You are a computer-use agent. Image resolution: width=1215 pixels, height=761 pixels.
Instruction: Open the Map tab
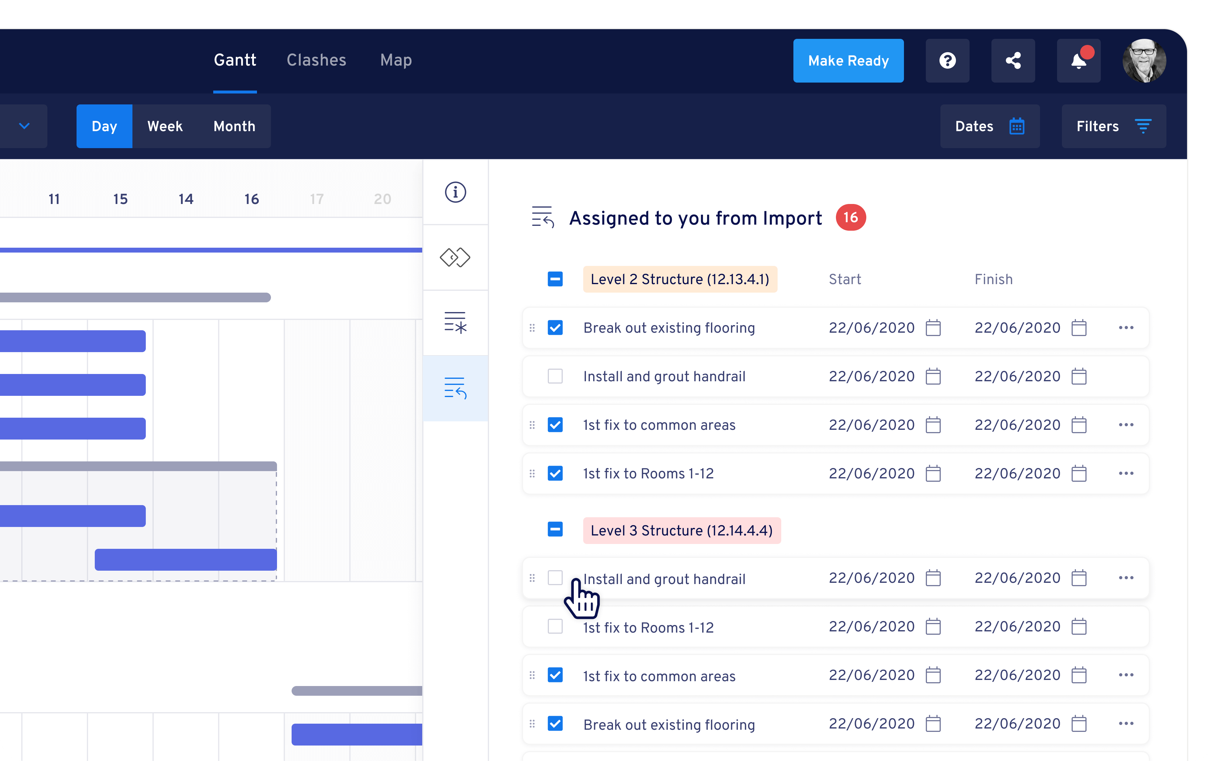[x=396, y=60]
